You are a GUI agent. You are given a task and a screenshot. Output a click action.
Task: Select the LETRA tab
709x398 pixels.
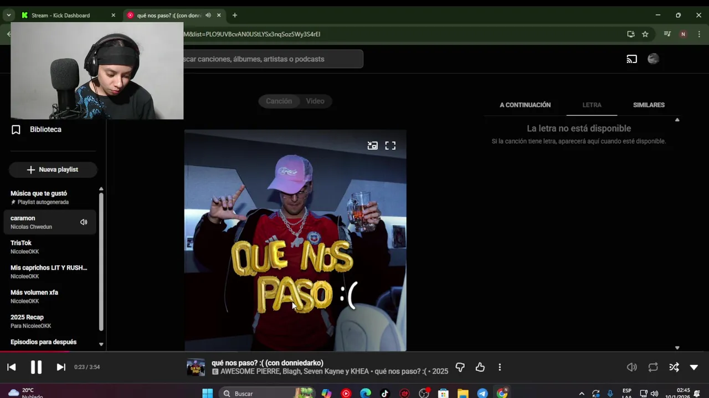[592, 105]
